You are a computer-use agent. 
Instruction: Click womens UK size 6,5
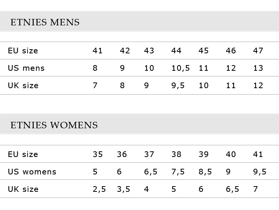(232, 189)
